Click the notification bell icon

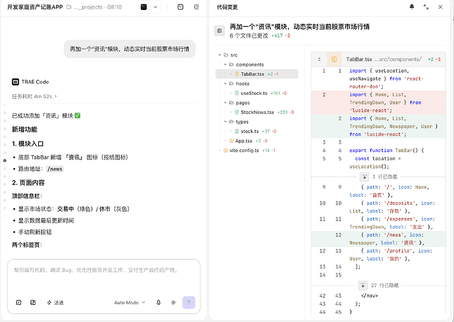tap(412, 7)
